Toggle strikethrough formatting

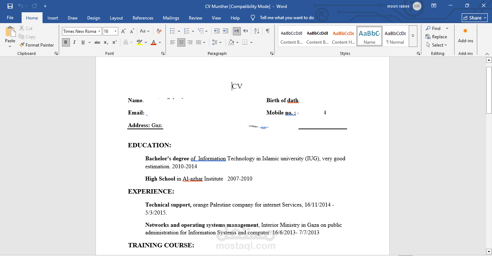coord(97,42)
